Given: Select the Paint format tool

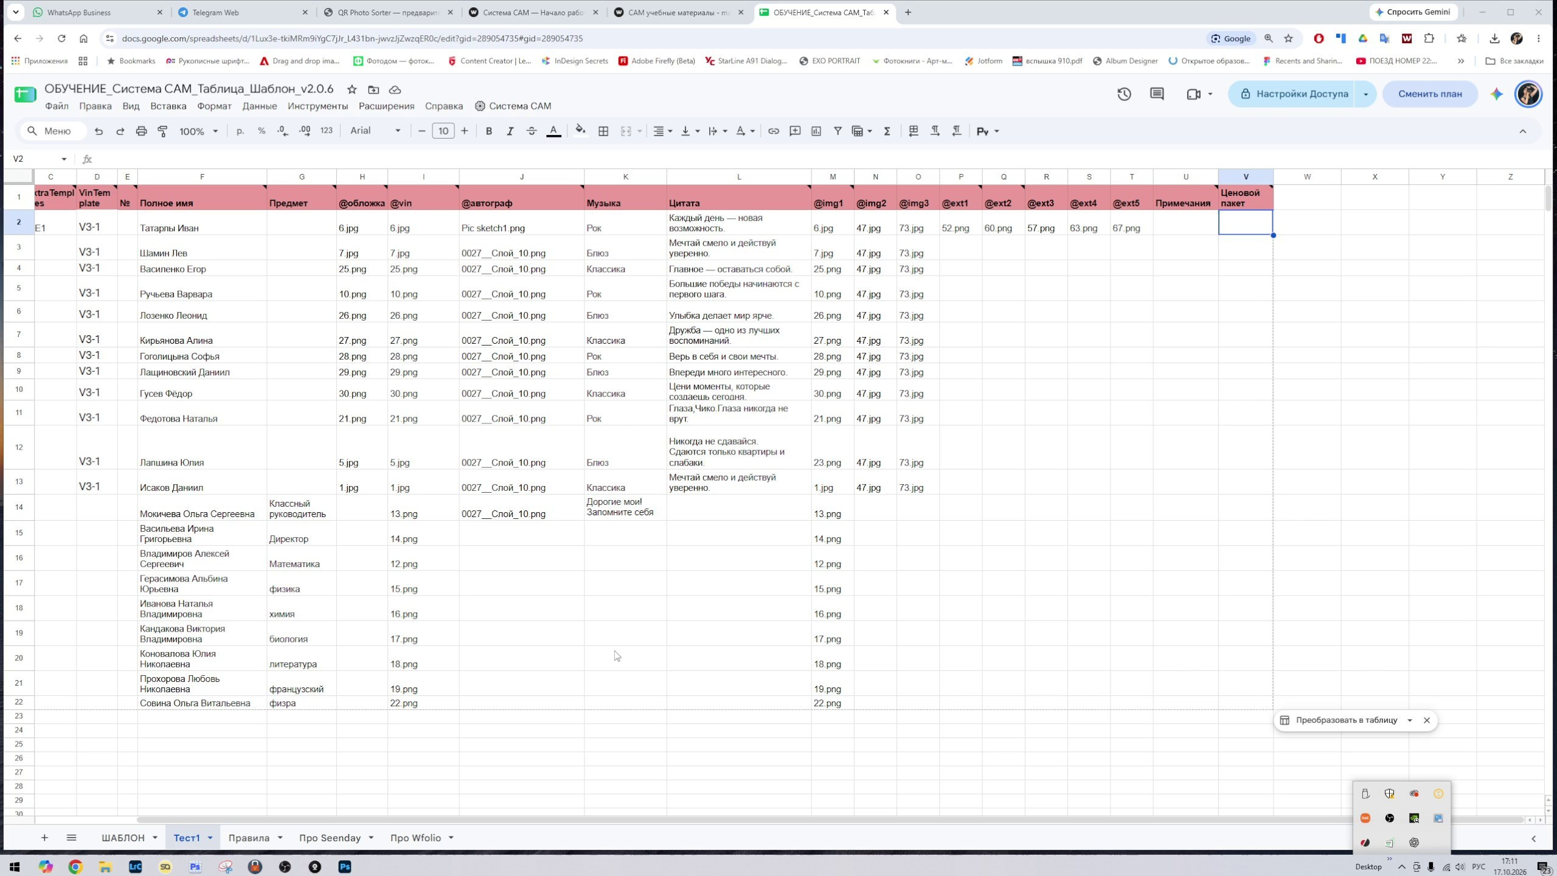Looking at the screenshot, I should [x=162, y=131].
